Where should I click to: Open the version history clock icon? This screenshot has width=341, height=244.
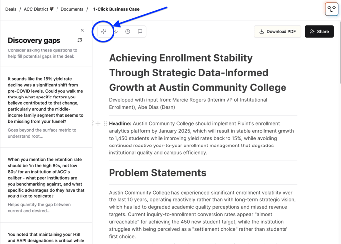pos(128,32)
